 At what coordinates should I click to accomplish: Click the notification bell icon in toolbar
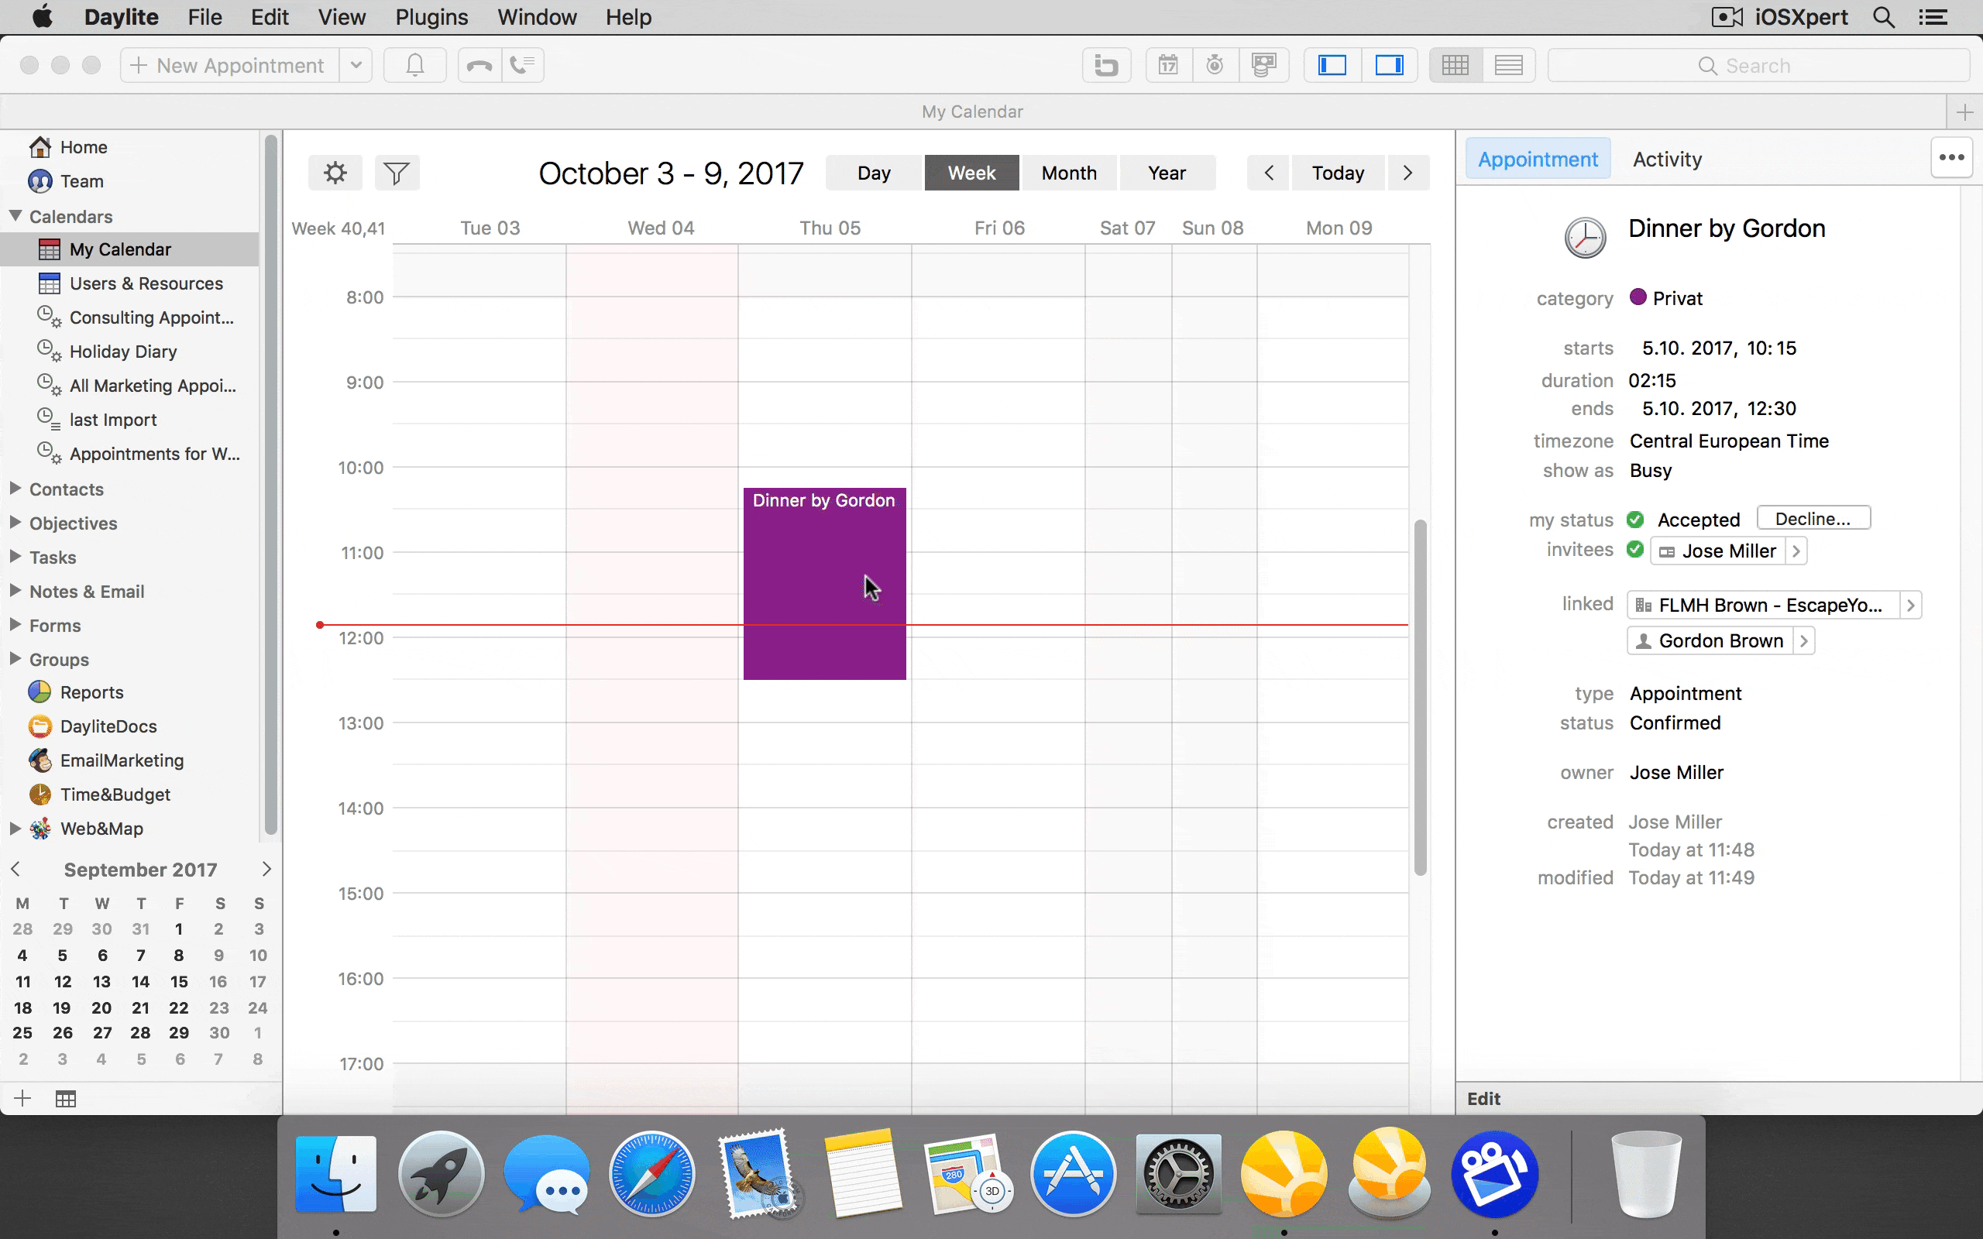414,65
